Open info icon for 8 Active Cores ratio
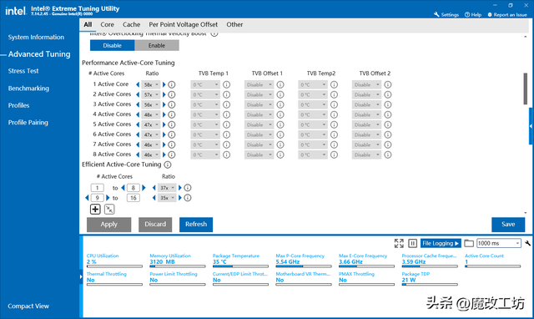Screen dimensions: 534x319 point(172,154)
